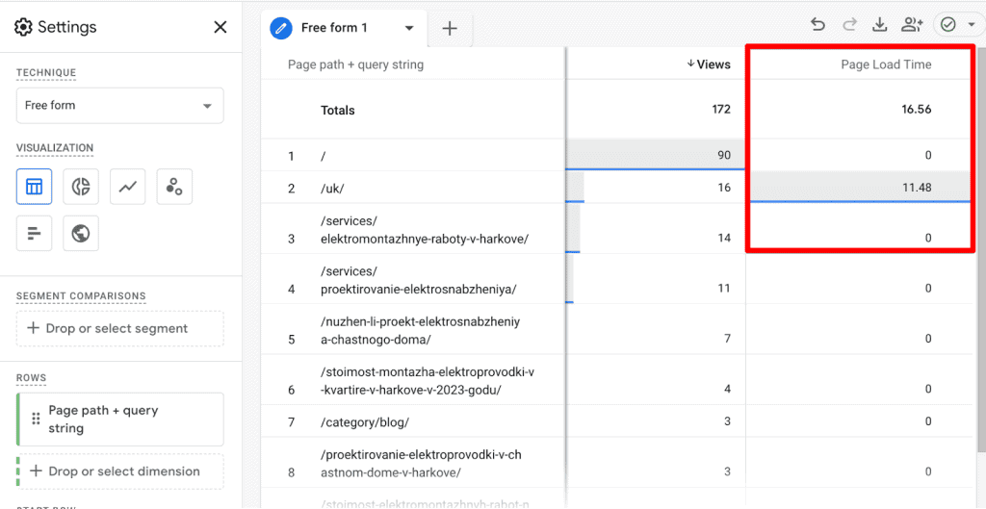986x509 pixels.
Task: Click the Redo icon
Action: pyautogui.click(x=849, y=24)
